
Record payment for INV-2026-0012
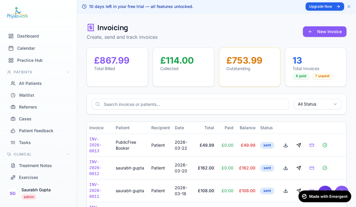click(312, 168)
